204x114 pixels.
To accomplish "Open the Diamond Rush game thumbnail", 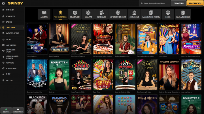I will 59,104.
